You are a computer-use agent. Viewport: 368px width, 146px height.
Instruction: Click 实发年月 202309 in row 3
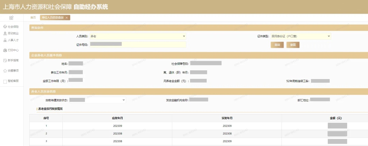(x=227, y=141)
